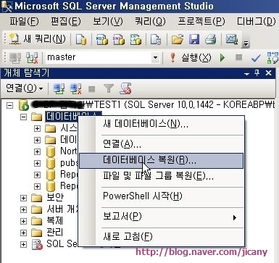The image size is (279, 263).
Task: Click the Cancel Executing Query stop icon
Action: click(x=238, y=57)
